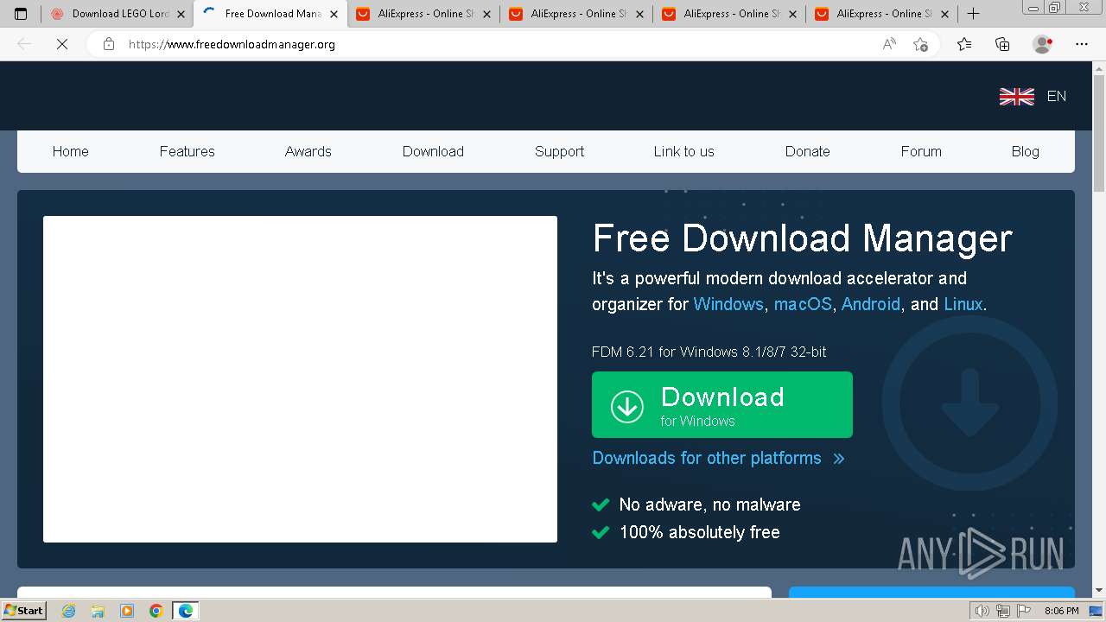Screen dimensions: 1106x622
Task: Open Downloads for other platforms link
Action: pos(718,458)
